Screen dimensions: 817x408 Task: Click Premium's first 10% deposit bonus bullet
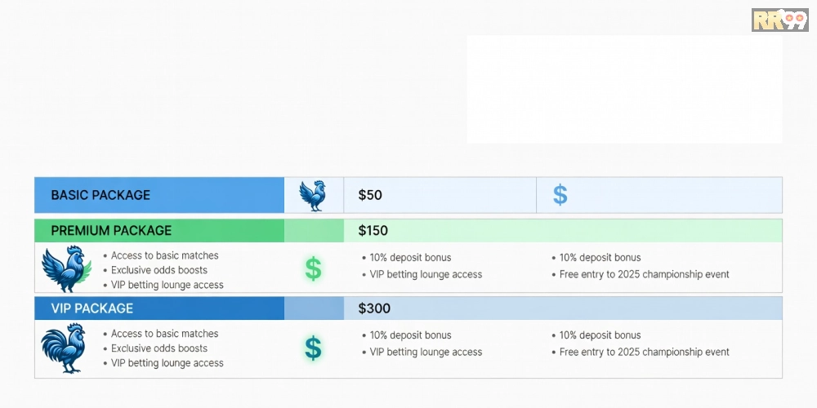pos(411,258)
